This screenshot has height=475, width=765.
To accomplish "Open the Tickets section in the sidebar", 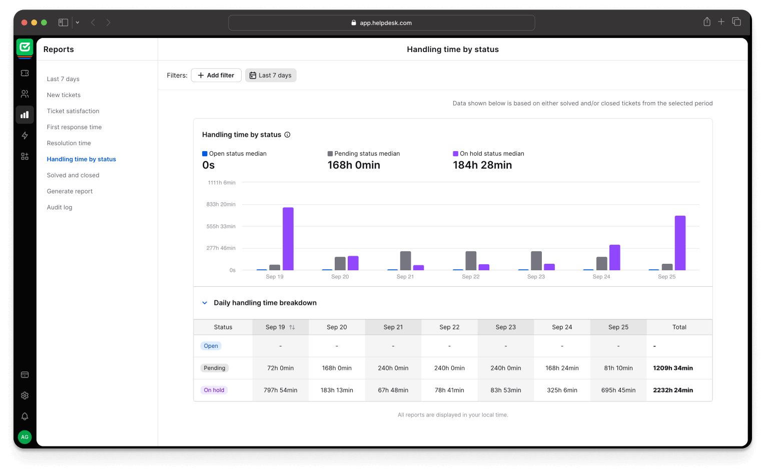I will [x=25, y=73].
